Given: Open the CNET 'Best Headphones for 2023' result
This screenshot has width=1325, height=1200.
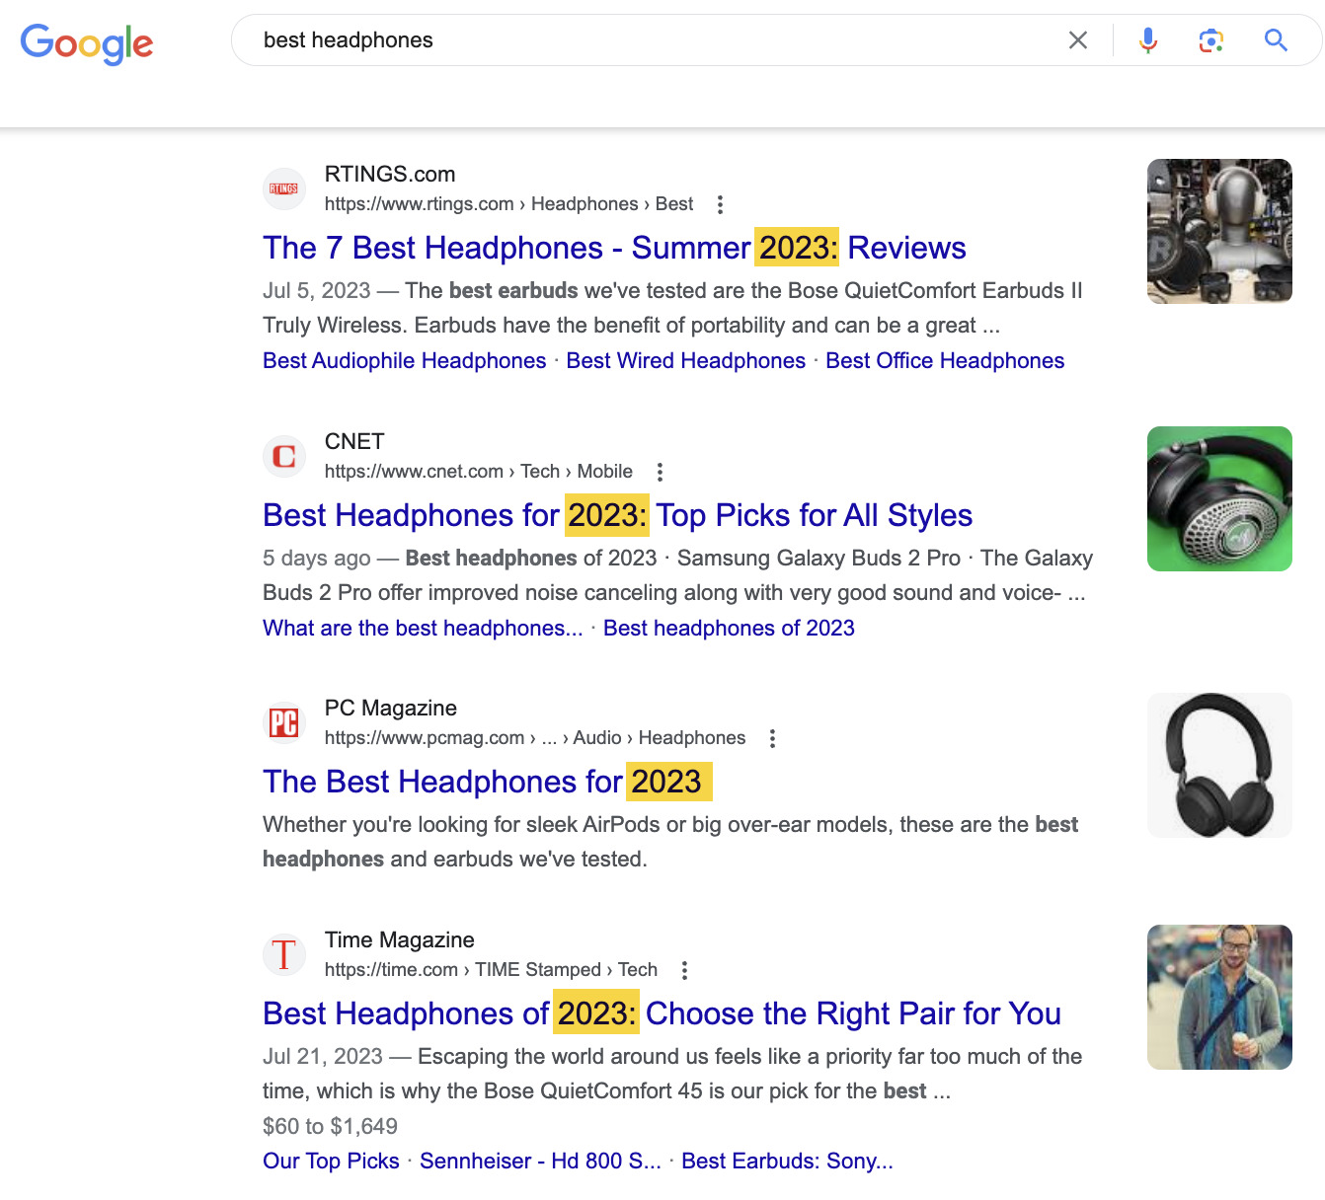Looking at the screenshot, I should pos(617,515).
